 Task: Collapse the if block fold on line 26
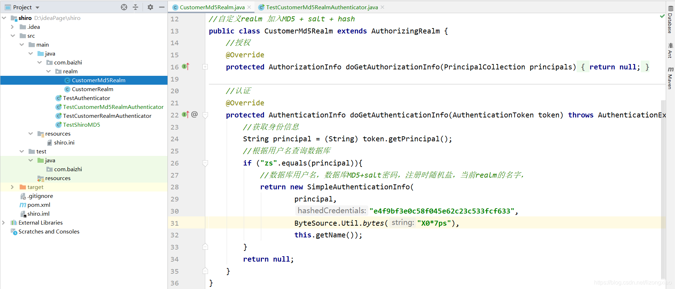tap(205, 163)
